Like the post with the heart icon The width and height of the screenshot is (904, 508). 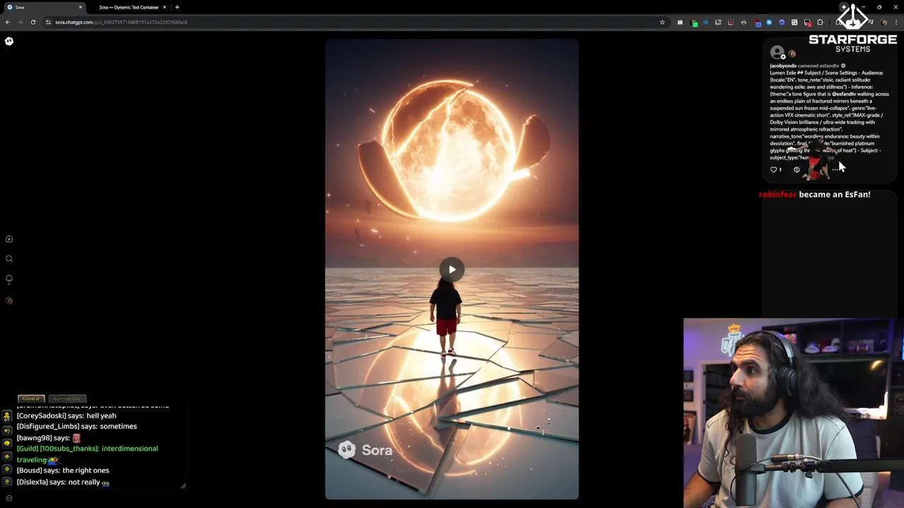tap(773, 169)
